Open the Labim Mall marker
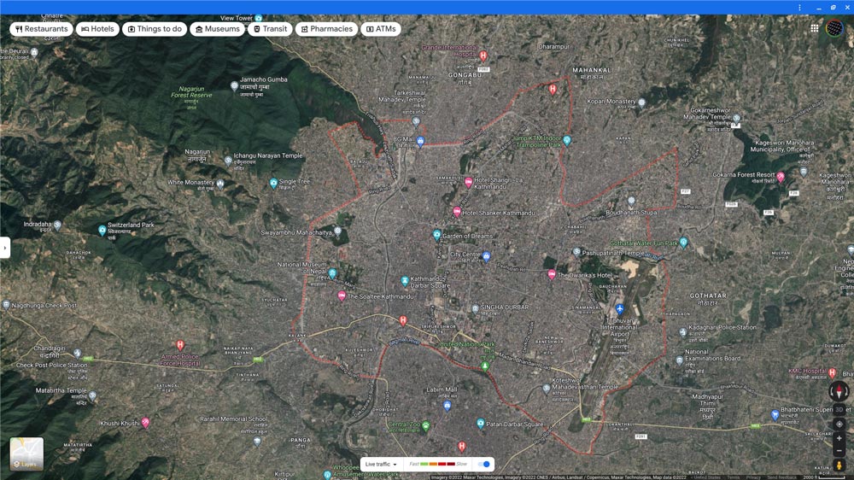This screenshot has height=480, width=854. click(x=447, y=406)
